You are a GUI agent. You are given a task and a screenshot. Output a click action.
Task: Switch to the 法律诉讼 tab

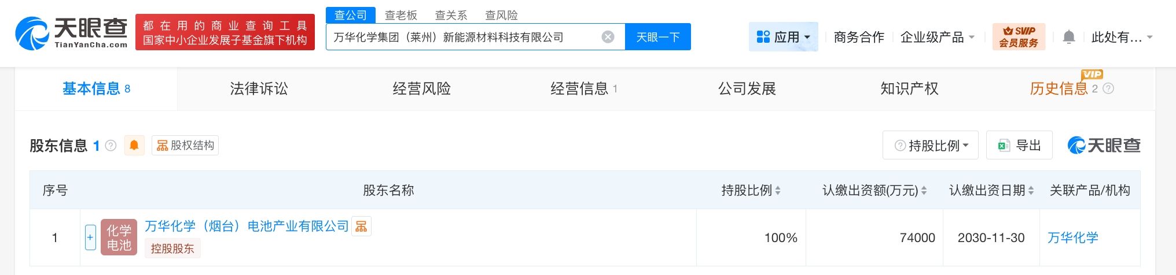coord(259,88)
